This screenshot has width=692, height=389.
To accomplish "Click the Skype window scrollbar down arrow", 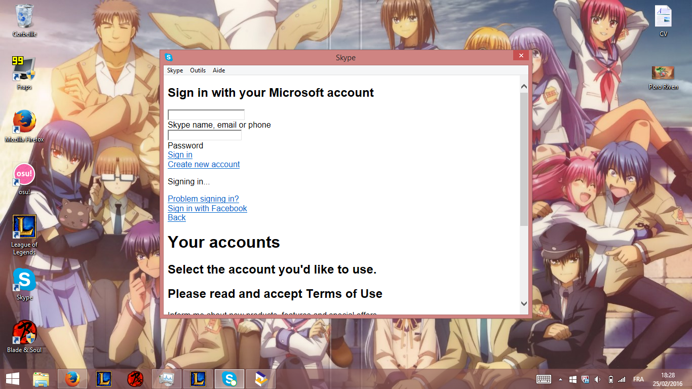I will click(x=524, y=303).
